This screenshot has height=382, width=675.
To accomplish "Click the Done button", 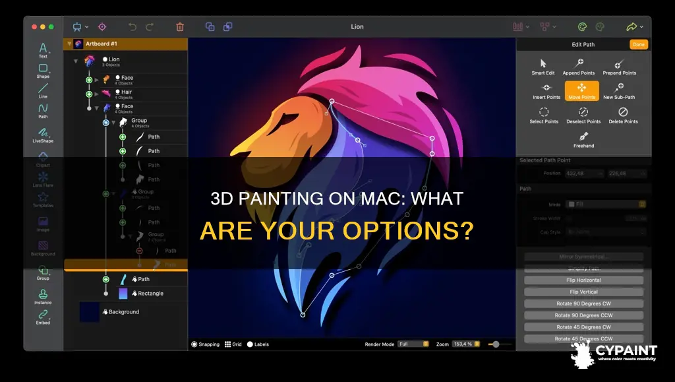I will tap(638, 44).
